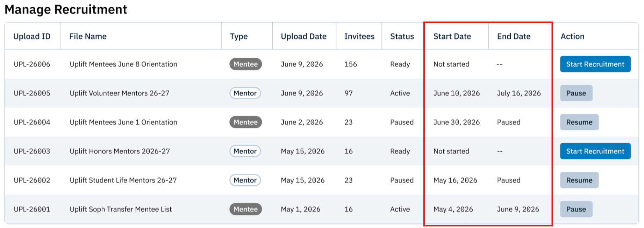Click upload date May 1, 2026
This screenshot has width=644, height=228.
301,209
